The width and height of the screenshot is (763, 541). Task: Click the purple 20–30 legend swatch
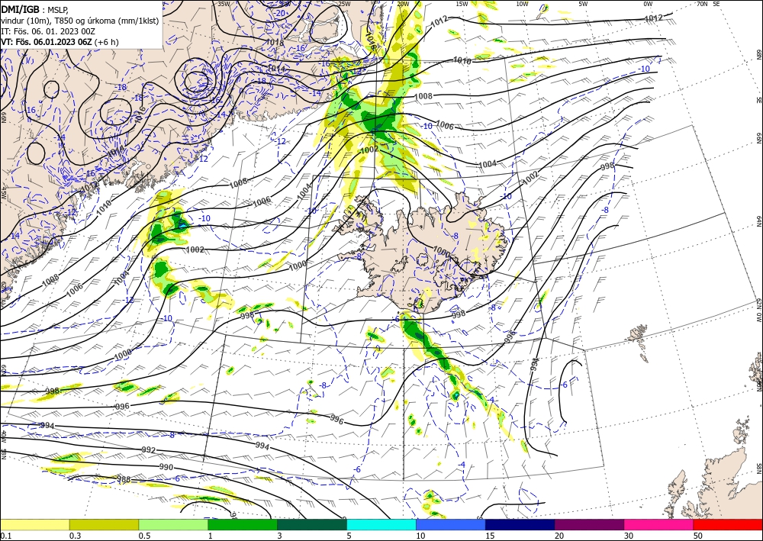point(589,524)
